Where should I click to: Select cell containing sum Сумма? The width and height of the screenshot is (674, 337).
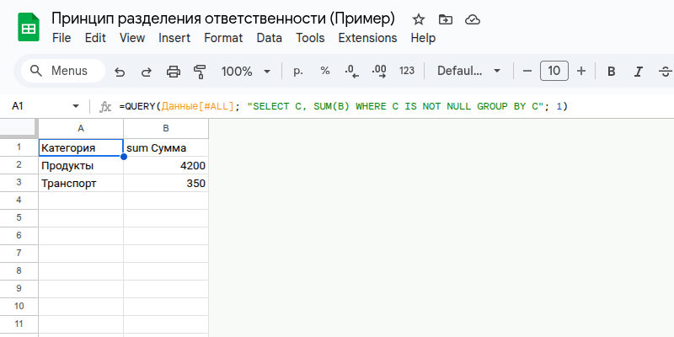[x=166, y=147]
